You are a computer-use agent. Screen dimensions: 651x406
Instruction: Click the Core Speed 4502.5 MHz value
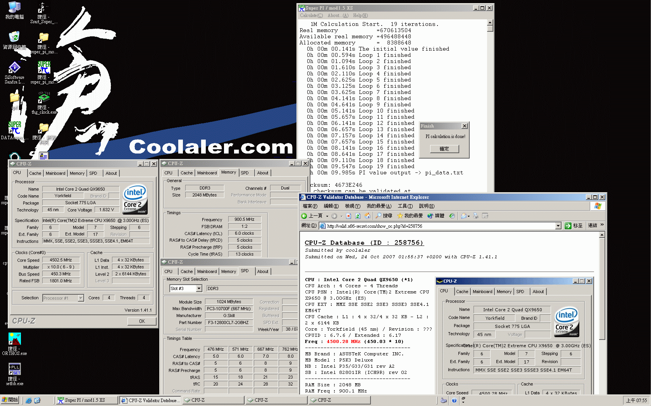click(x=61, y=260)
